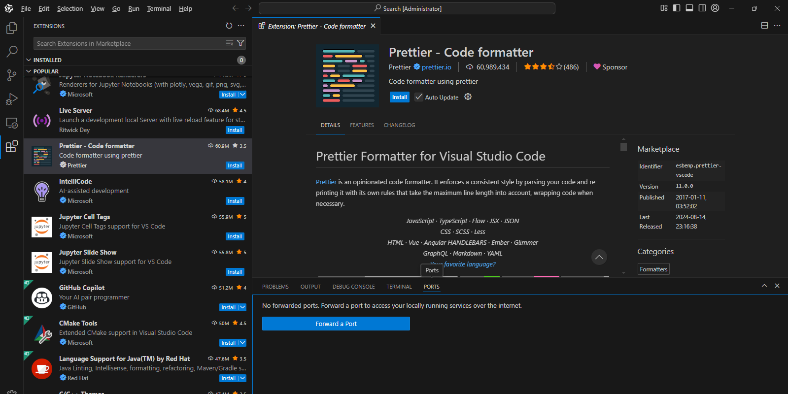Click the star rating for Prettier
The height and width of the screenshot is (394, 788).
543,67
